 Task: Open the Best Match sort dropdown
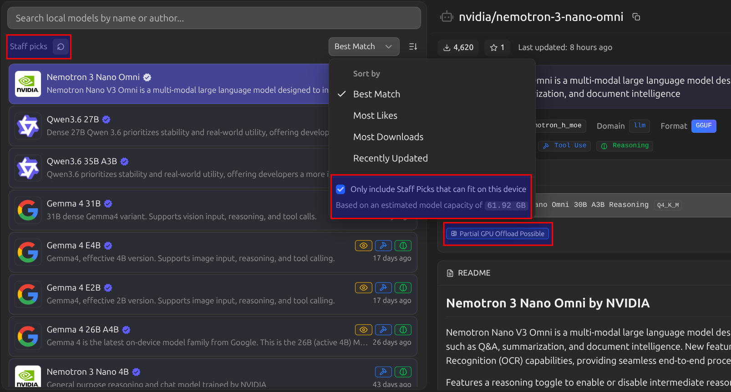[x=364, y=46]
